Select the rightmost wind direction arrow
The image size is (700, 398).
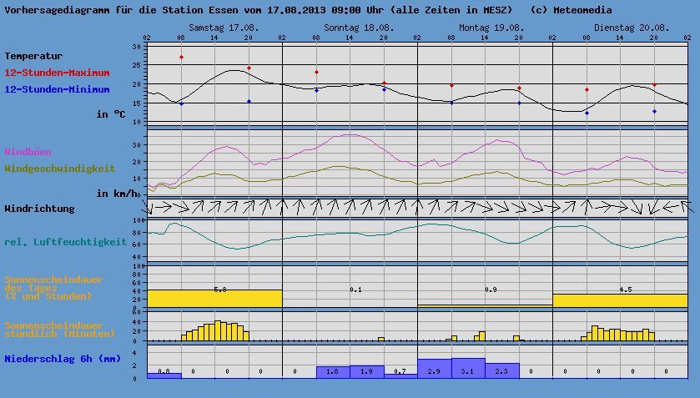point(687,206)
